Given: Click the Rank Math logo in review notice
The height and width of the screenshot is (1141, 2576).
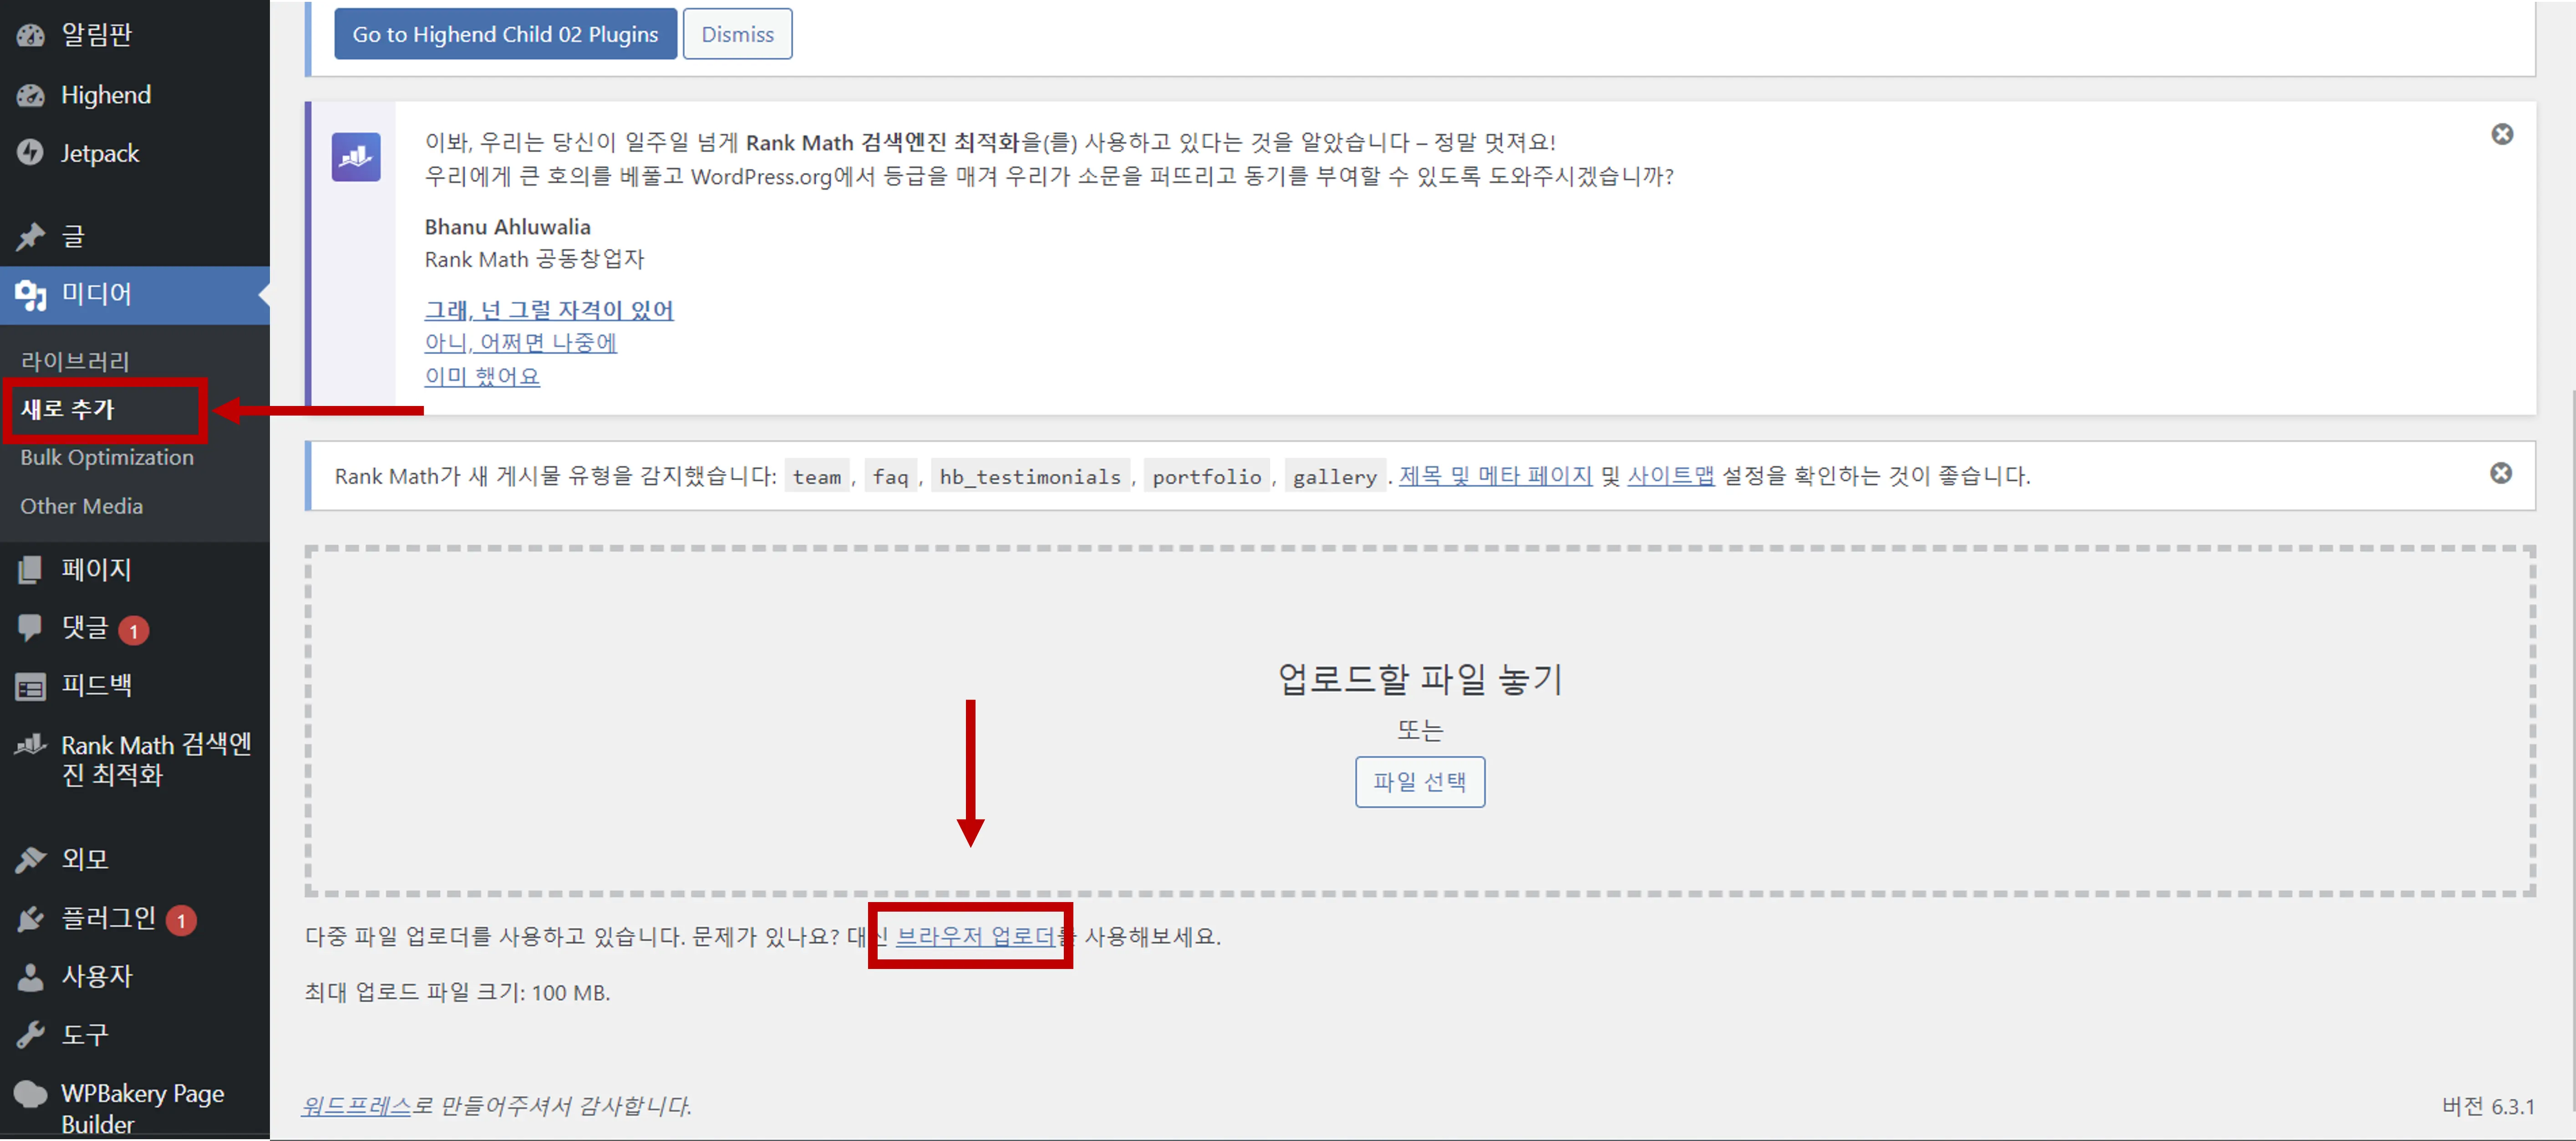Looking at the screenshot, I should coord(356,157).
